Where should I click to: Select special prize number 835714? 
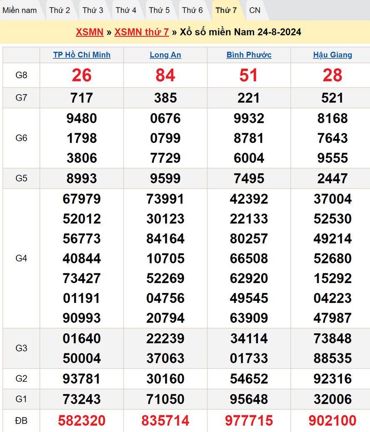tap(165, 420)
